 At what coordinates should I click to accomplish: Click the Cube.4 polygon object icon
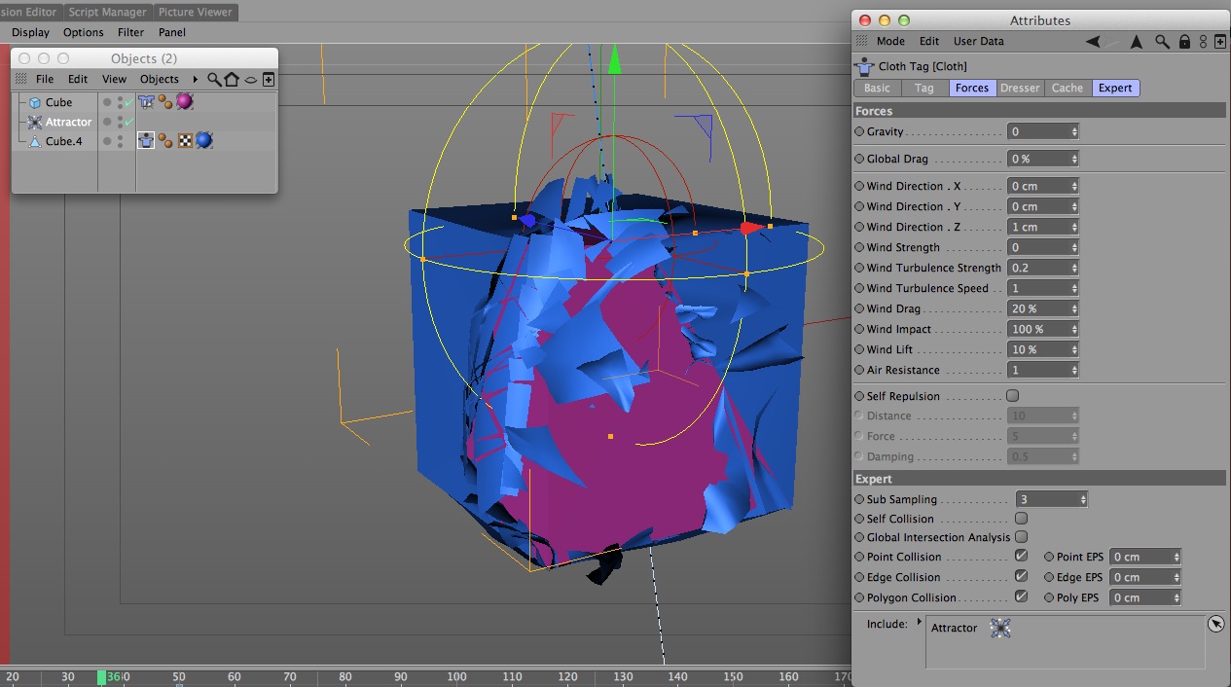[x=34, y=141]
